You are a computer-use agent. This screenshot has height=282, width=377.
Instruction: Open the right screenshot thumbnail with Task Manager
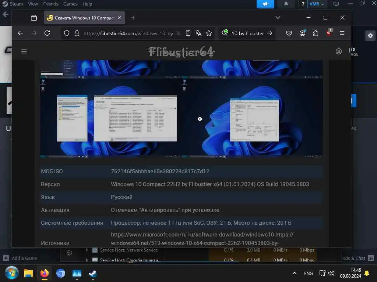(252, 117)
